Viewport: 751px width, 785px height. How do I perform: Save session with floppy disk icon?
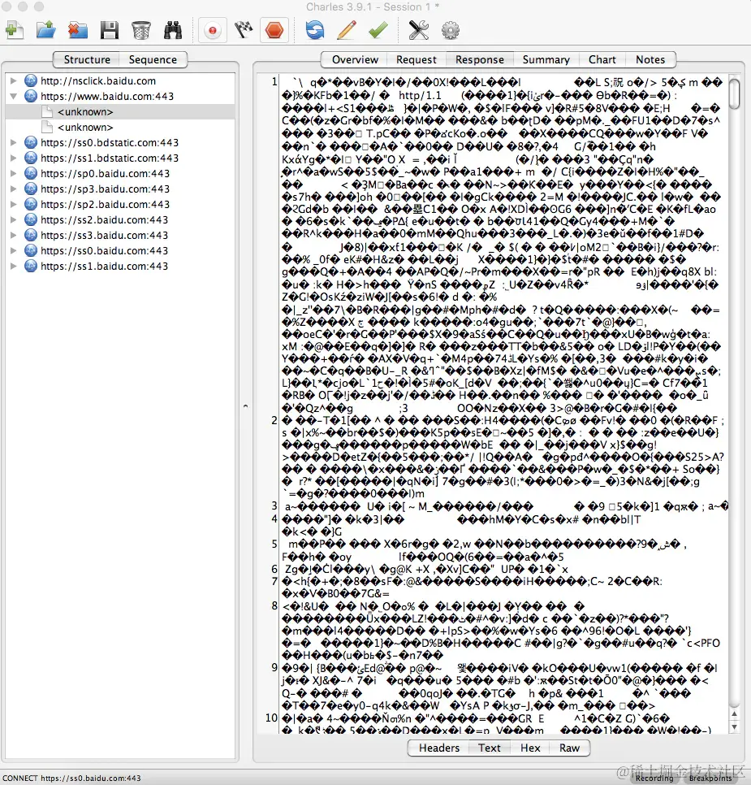(x=109, y=30)
